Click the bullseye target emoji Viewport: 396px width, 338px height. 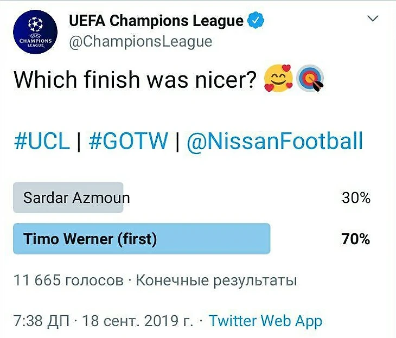click(310, 80)
